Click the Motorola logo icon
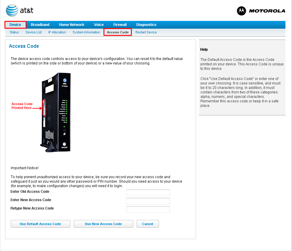 tap(241, 11)
